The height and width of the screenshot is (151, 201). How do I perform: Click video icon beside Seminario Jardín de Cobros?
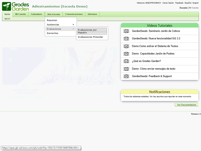[x=126, y=31]
